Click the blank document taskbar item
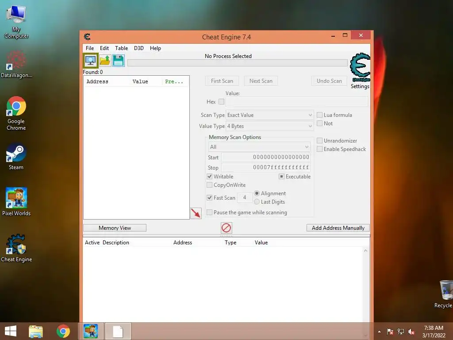Screen dimensions: 453x340 118,331
